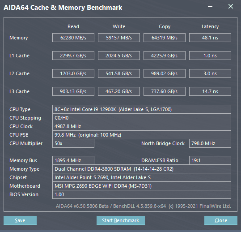This screenshot has width=241, height=232.
Task: Select L3 Cache Write 467.20 GB/s
Action: 119,91
